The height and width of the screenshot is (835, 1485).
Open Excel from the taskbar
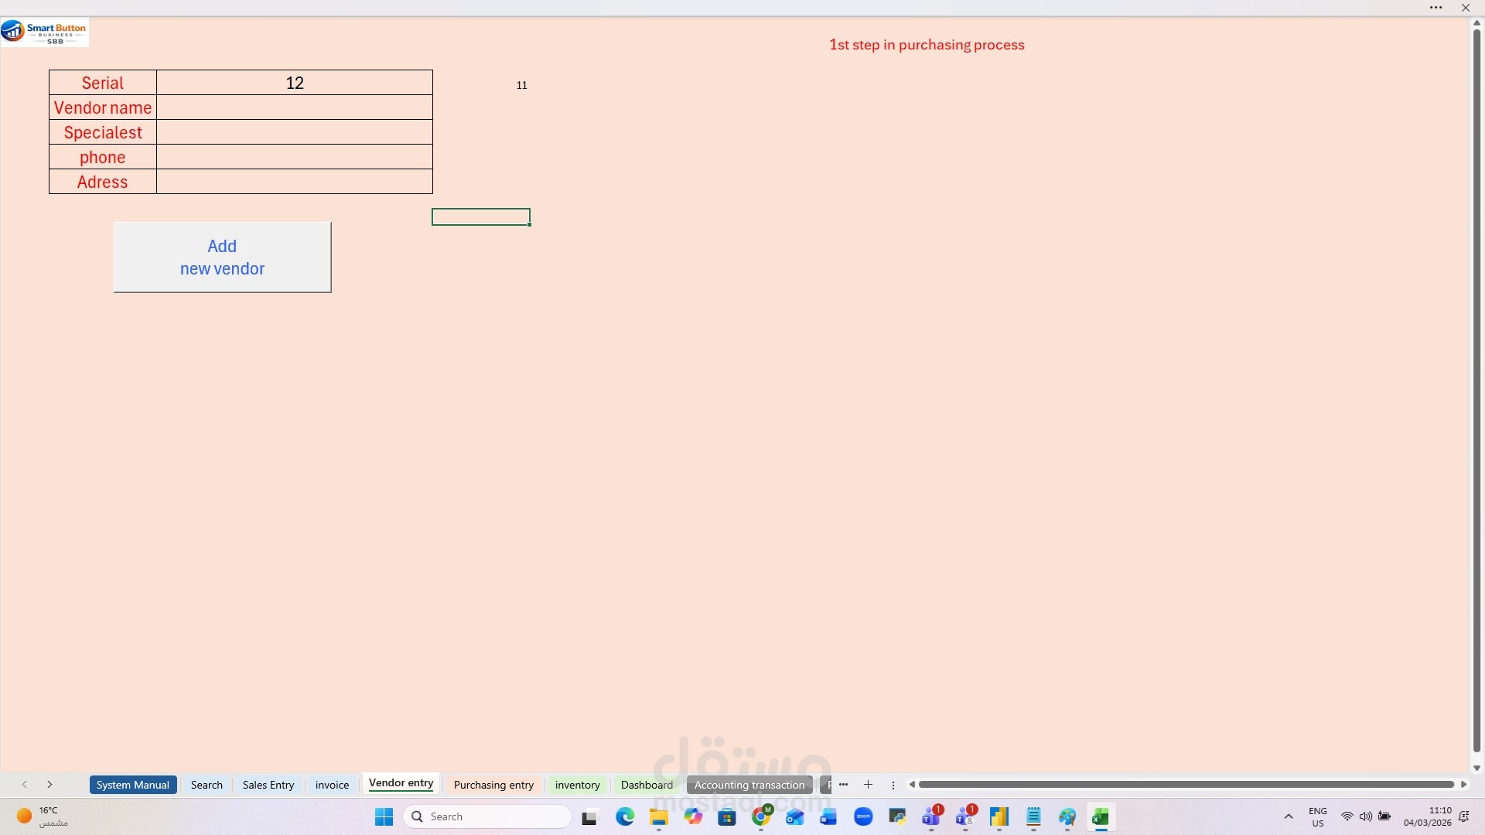[1100, 817]
